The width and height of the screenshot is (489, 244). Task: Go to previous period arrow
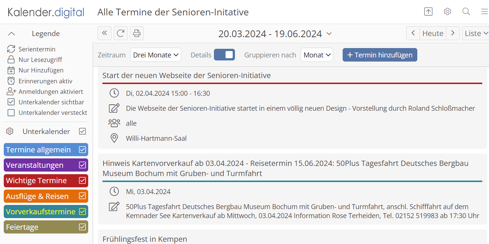click(413, 33)
